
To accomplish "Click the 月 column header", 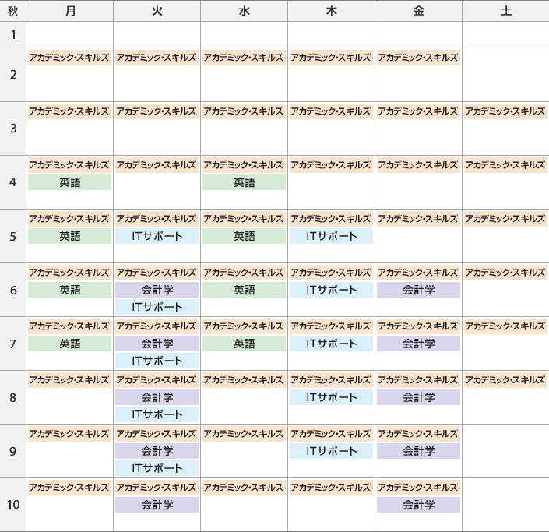I will click(x=69, y=11).
